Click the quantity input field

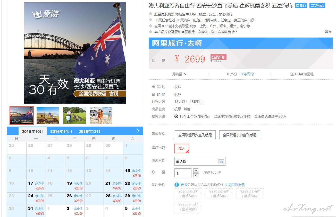tap(183, 173)
